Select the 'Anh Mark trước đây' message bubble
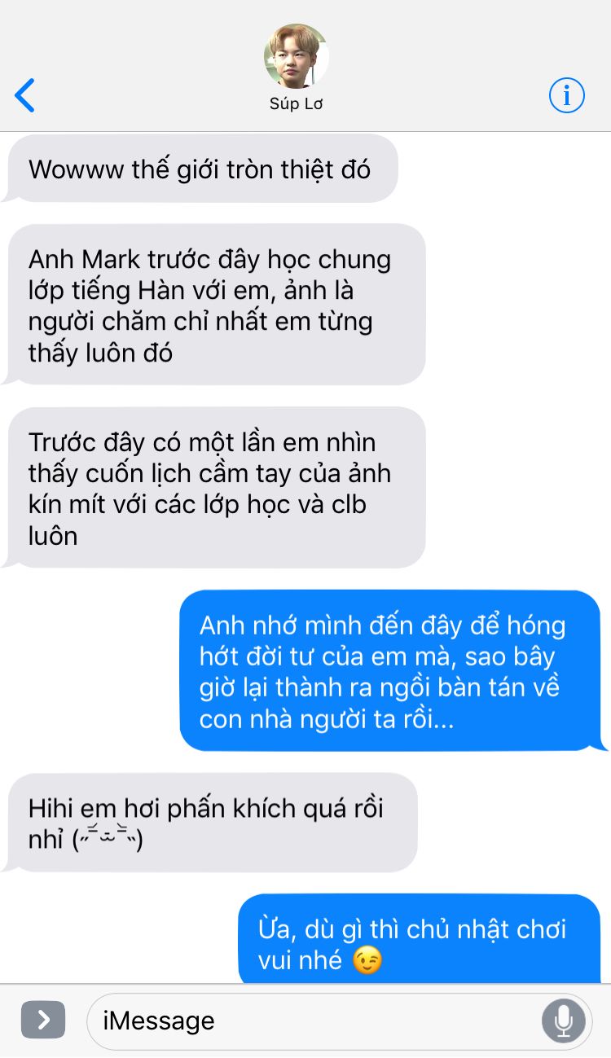The height and width of the screenshot is (1058, 611). [x=213, y=305]
